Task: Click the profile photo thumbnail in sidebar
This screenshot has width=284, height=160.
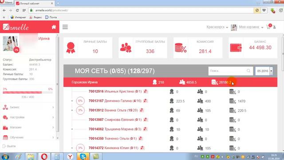Action: pos(11,44)
